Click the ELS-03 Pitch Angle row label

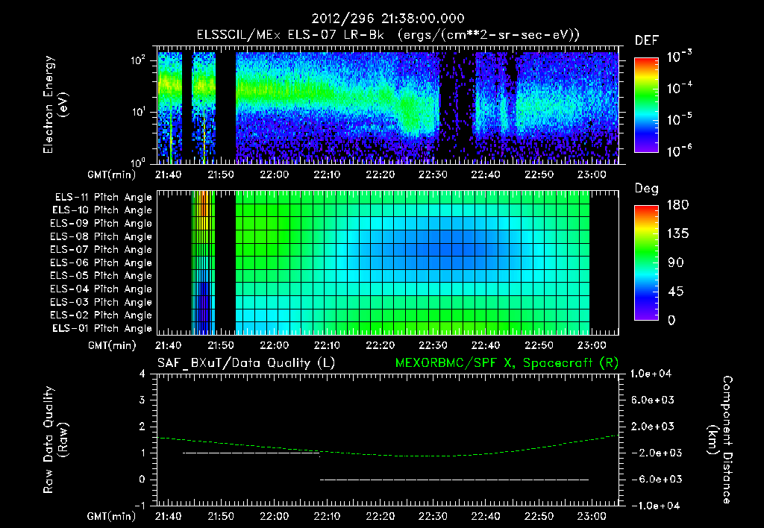pyautogui.click(x=101, y=302)
